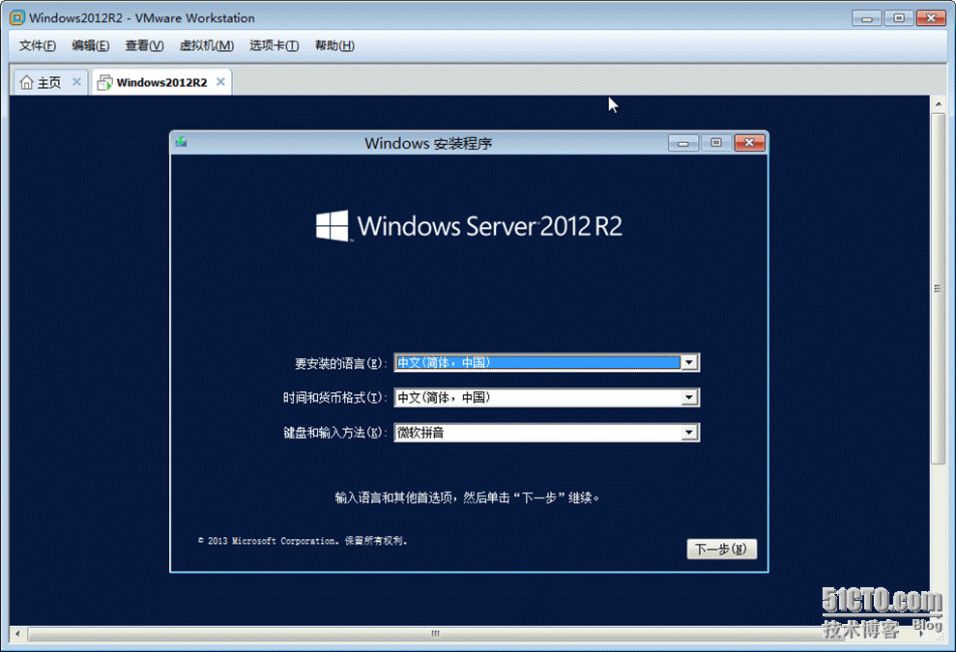Open the 编辑(E) menu
The image size is (956, 652).
coord(90,45)
